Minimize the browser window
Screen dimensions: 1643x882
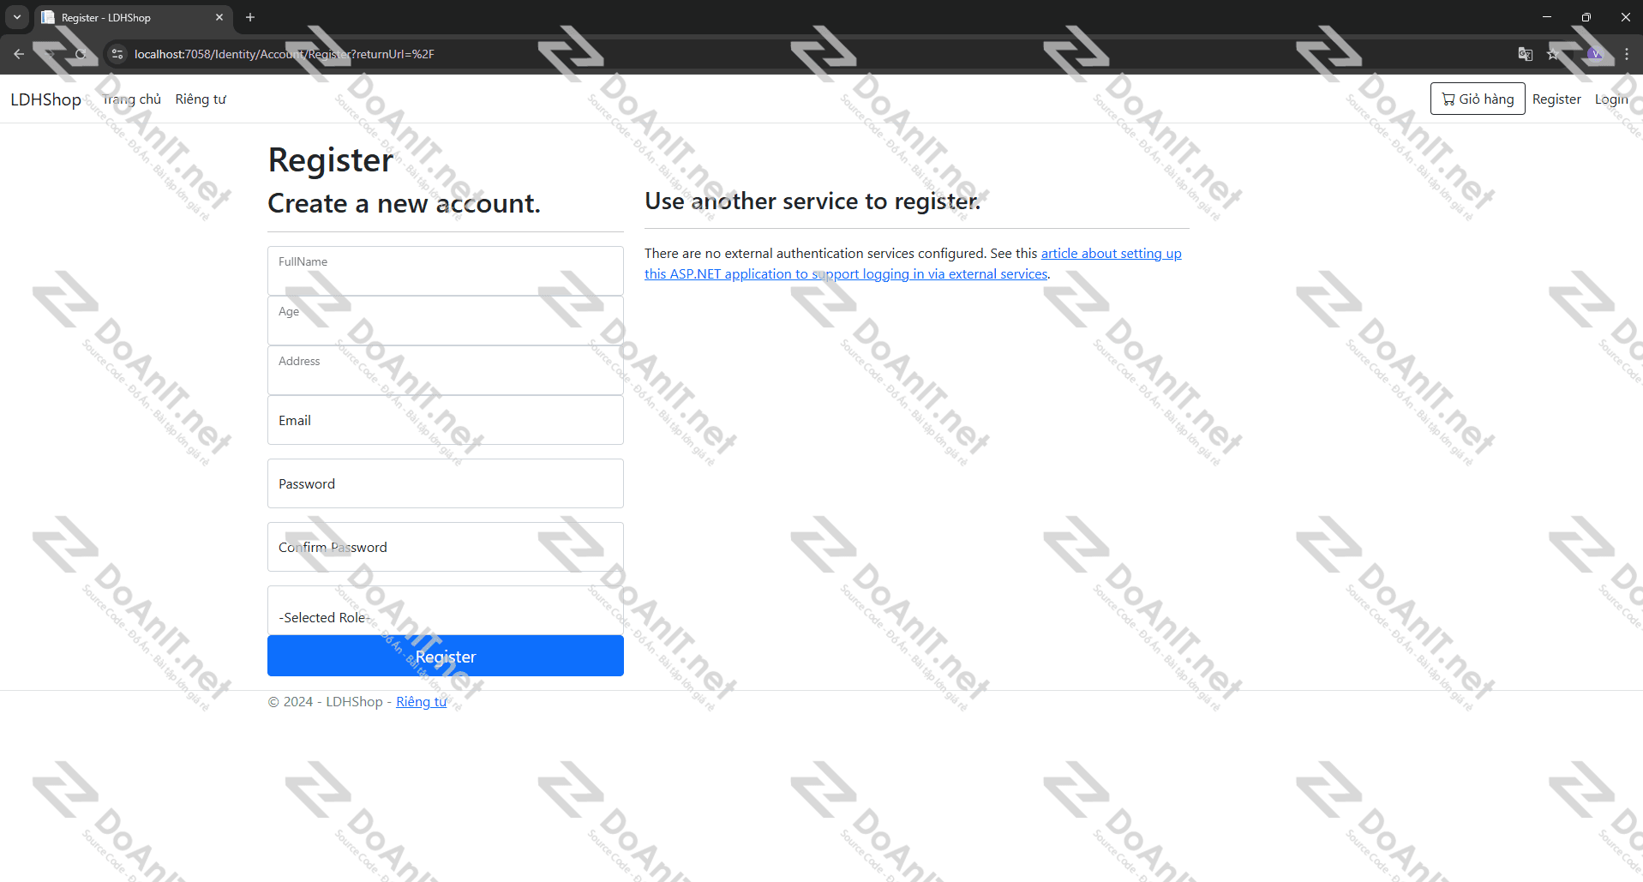pyautogui.click(x=1547, y=17)
